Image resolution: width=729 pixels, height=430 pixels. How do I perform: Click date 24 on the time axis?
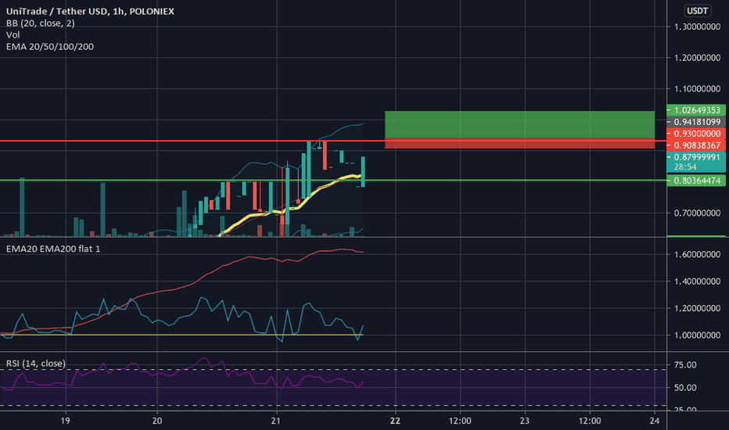point(655,421)
